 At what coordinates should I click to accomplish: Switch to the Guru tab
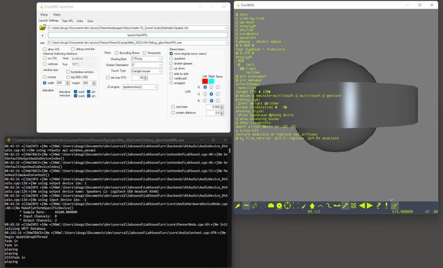tap(90, 21)
